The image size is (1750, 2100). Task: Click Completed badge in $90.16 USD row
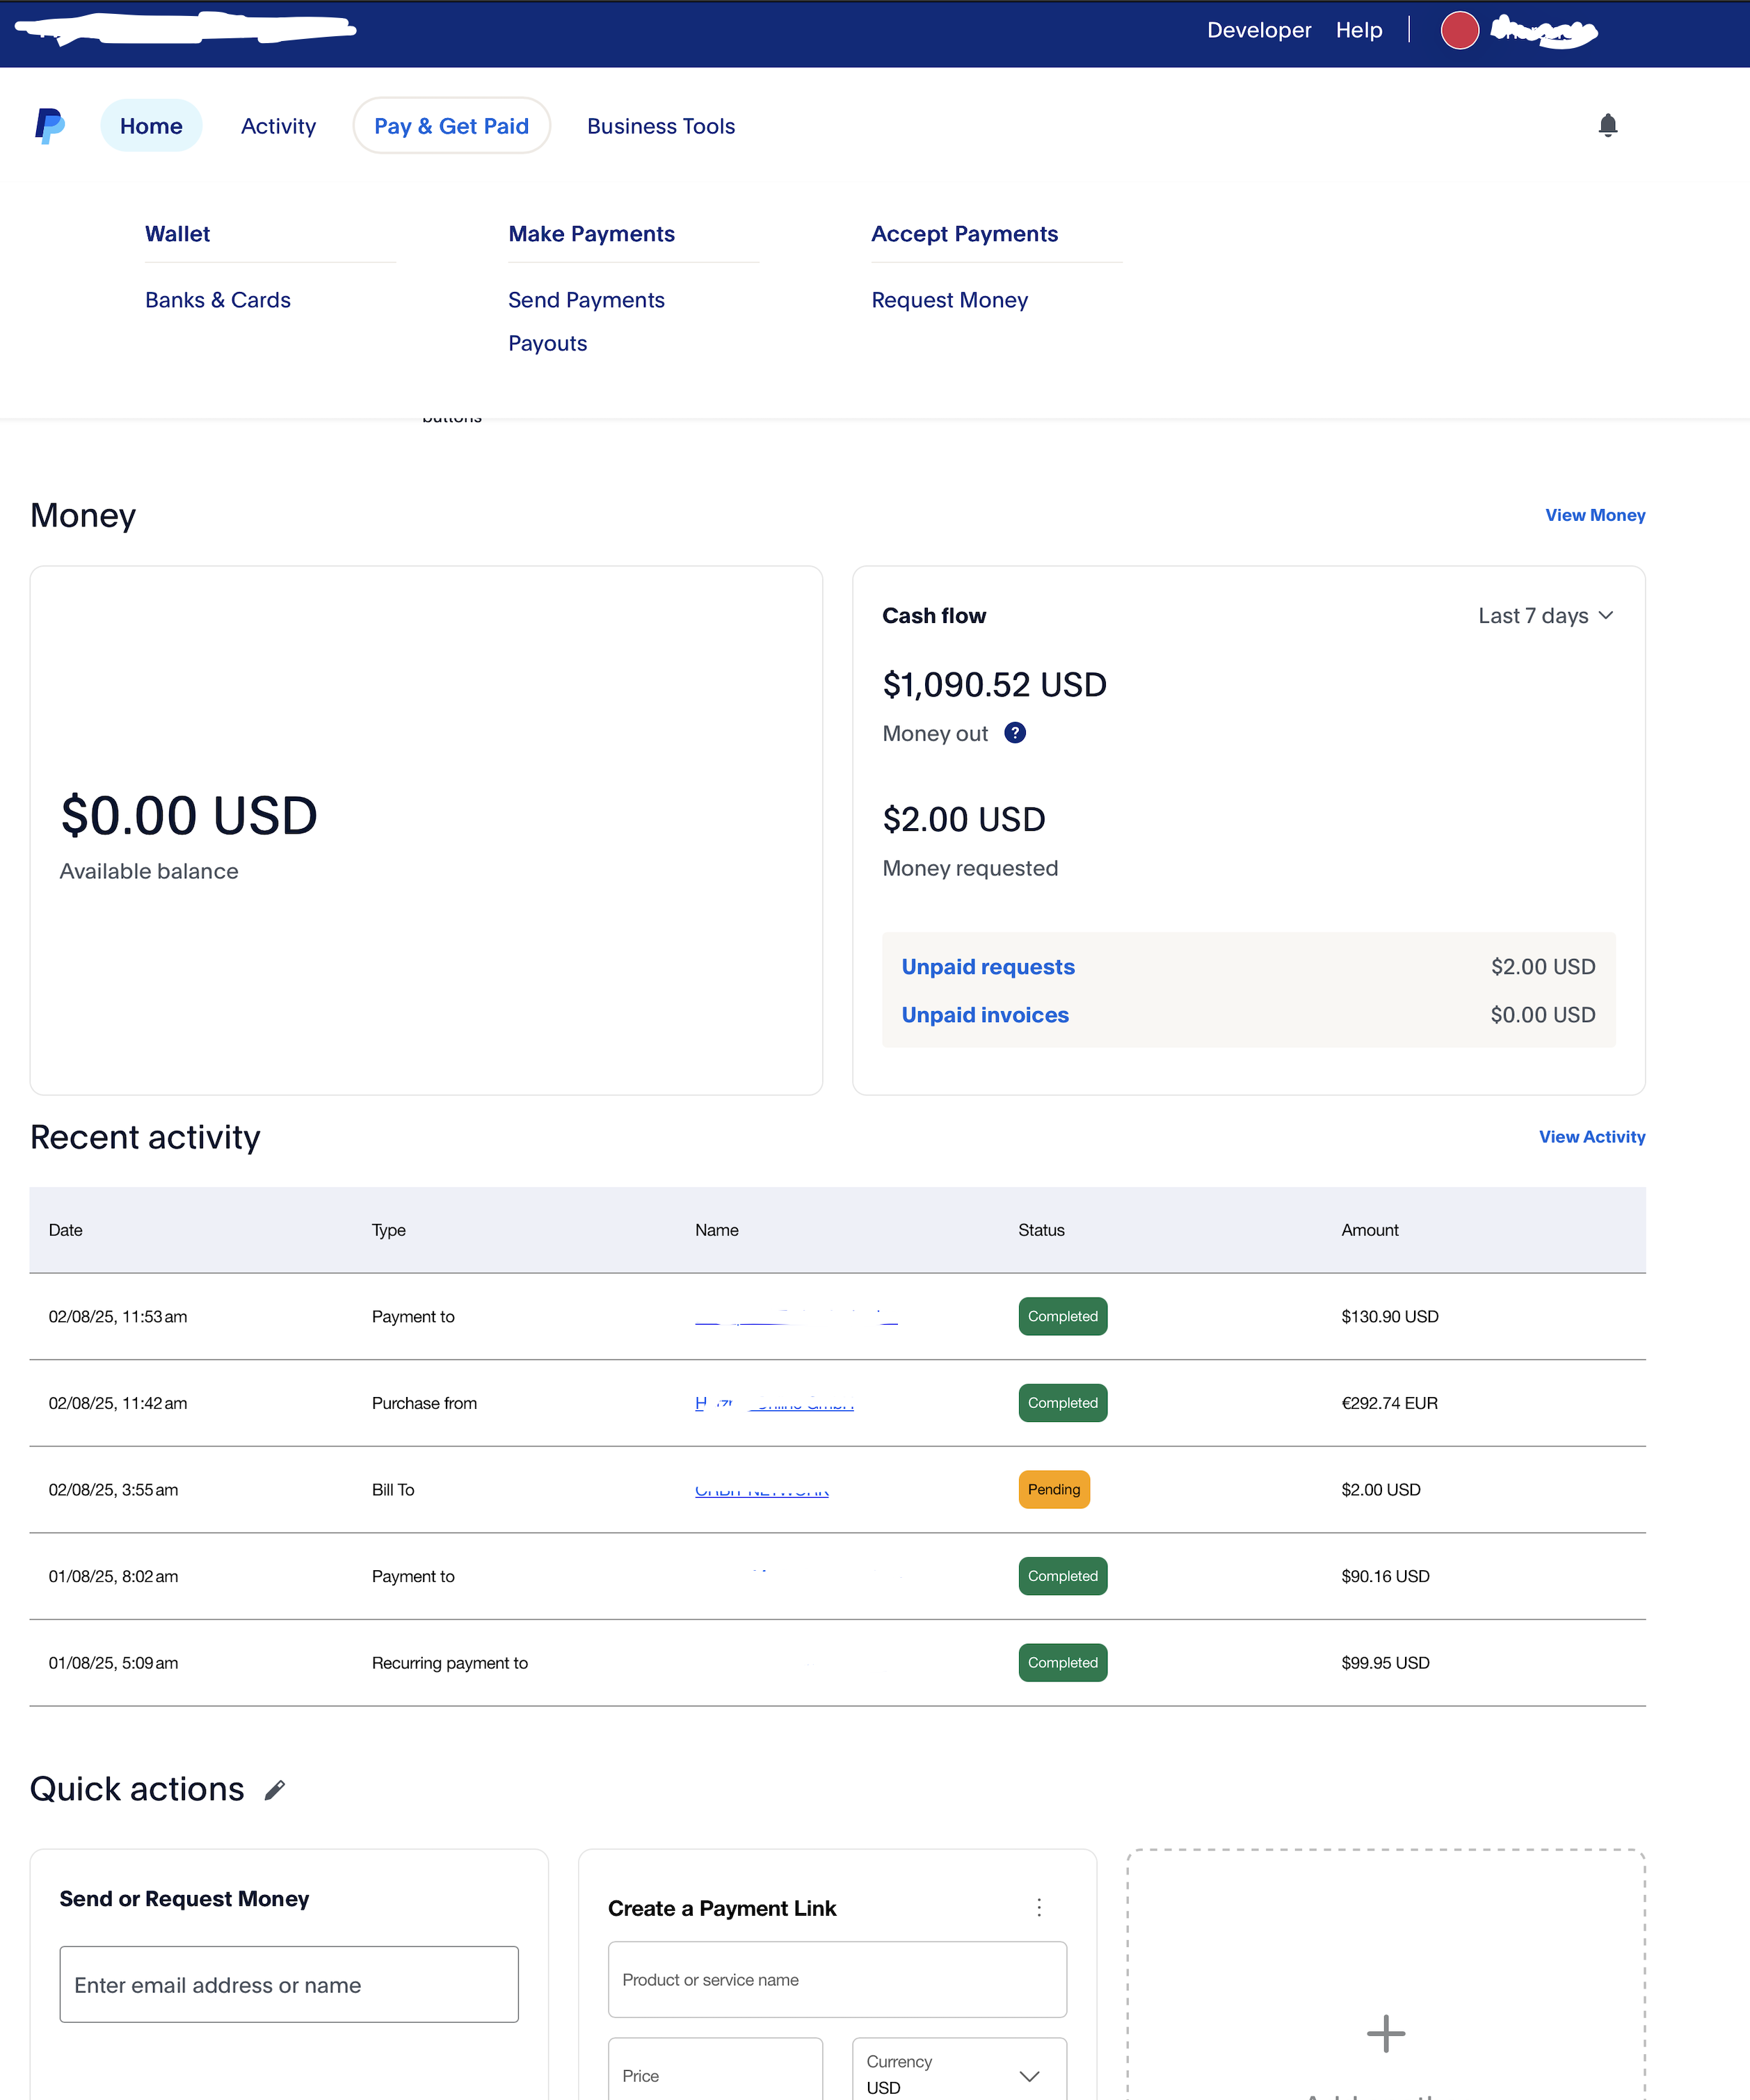(x=1063, y=1576)
